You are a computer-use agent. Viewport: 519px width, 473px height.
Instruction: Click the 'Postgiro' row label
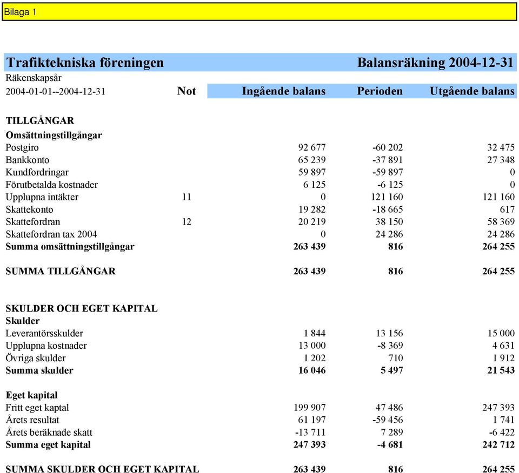(22, 147)
